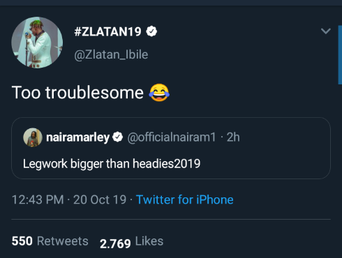This screenshot has height=258, width=342.
Task: Click the Likes label
Action: (149, 241)
